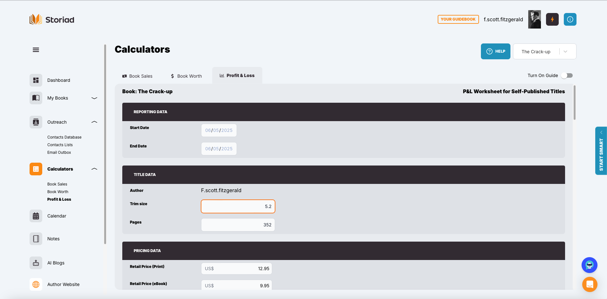Switch to the Book Sales tab
This screenshot has width=607, height=299.
coord(137,76)
